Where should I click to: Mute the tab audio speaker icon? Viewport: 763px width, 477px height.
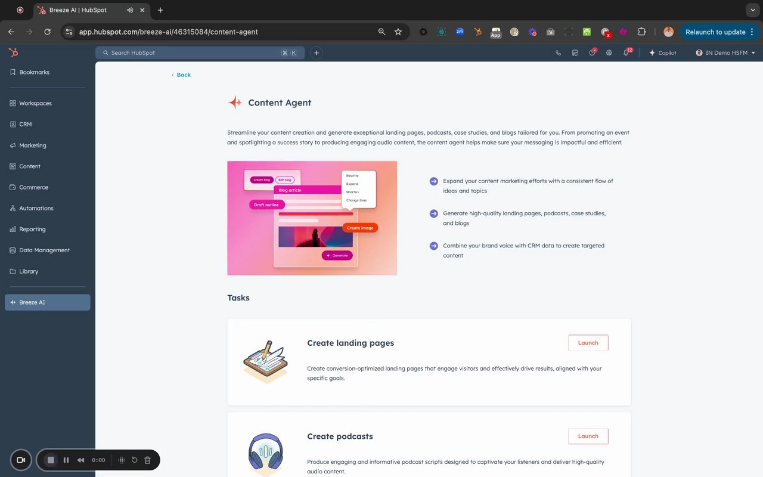click(x=130, y=10)
